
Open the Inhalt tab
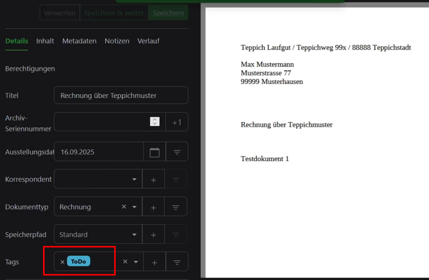coord(45,41)
